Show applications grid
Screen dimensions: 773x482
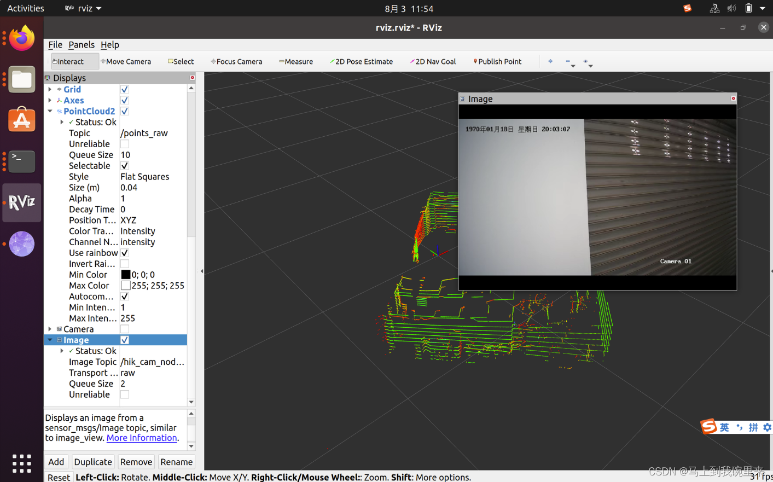(22, 463)
